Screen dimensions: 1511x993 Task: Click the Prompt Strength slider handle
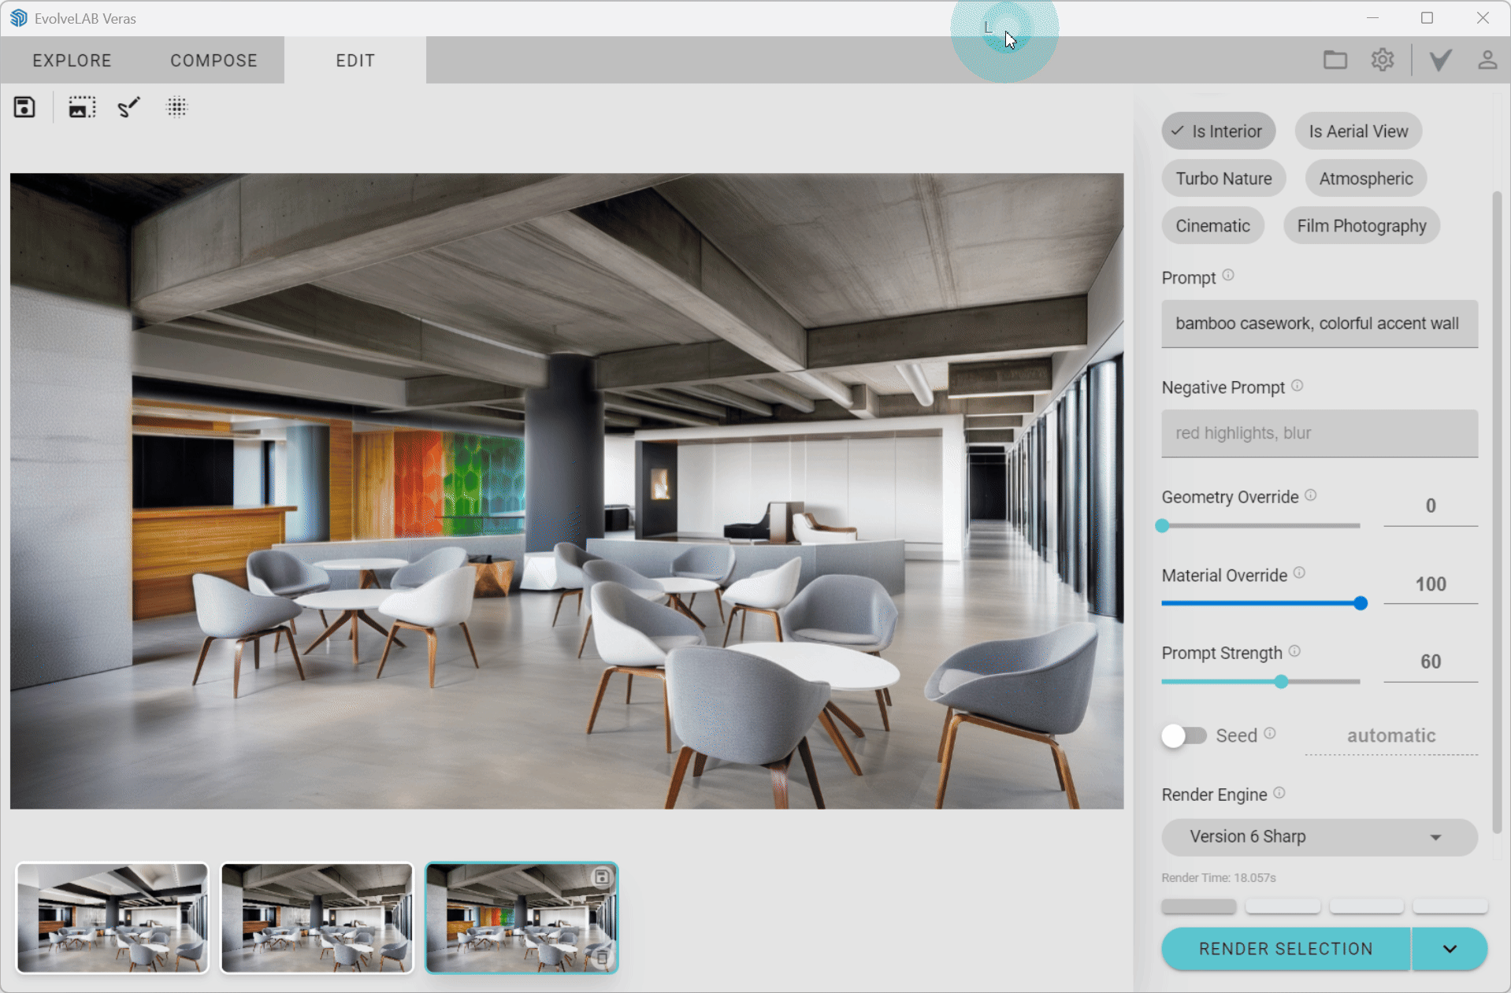1281,681
